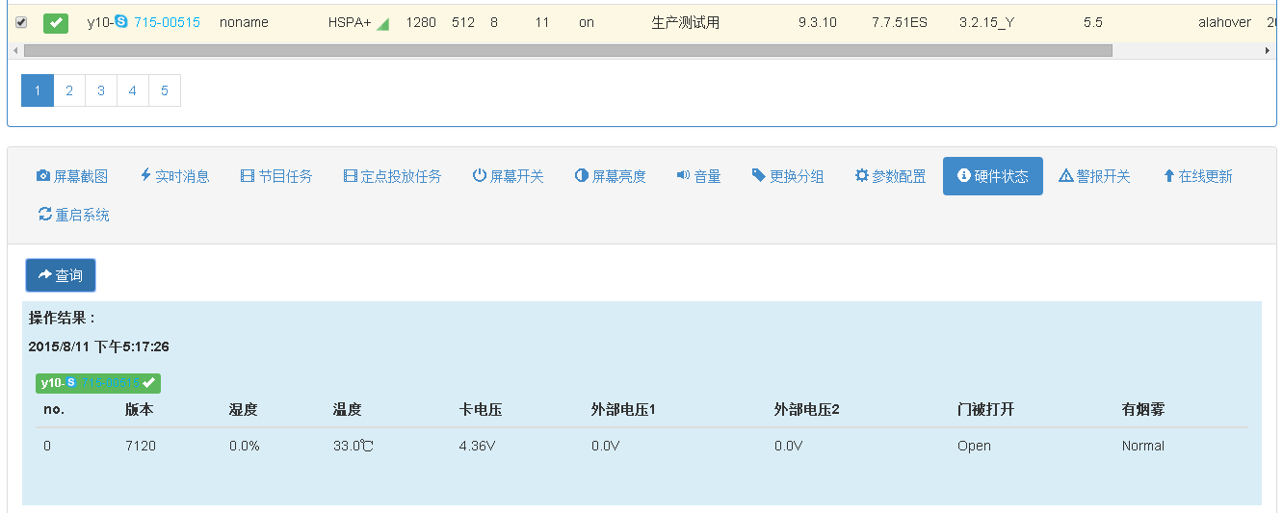Click the 温度 column header

pyautogui.click(x=347, y=410)
